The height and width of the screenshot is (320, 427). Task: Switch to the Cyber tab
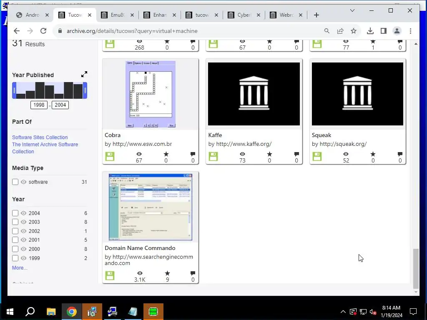click(x=244, y=15)
